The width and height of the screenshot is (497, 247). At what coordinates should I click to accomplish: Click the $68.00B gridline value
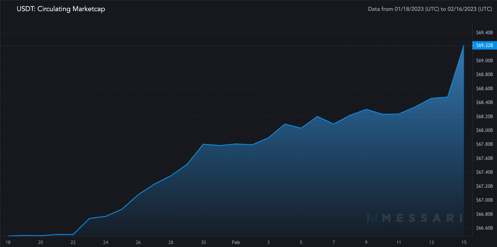[x=485, y=130]
